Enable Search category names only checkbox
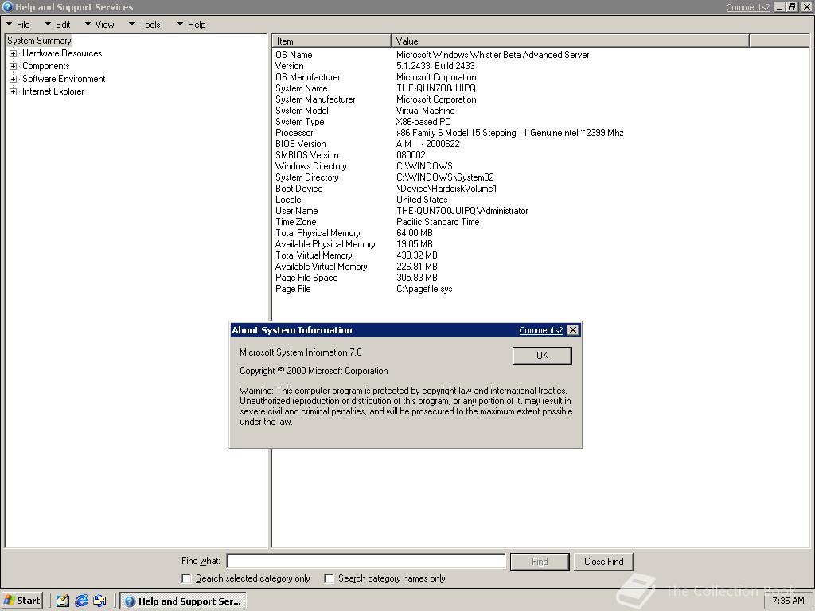The image size is (815, 611). point(329,578)
